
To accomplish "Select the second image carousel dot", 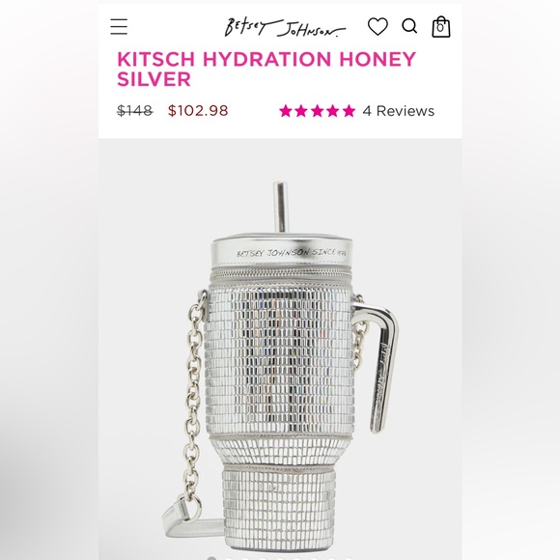I will point(229,559).
